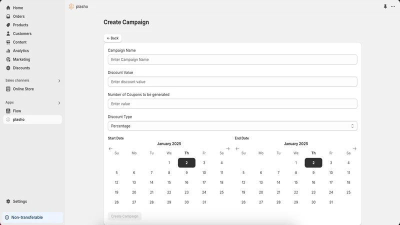
Task: Click the Non-transferable info icon
Action: click(x=7, y=217)
